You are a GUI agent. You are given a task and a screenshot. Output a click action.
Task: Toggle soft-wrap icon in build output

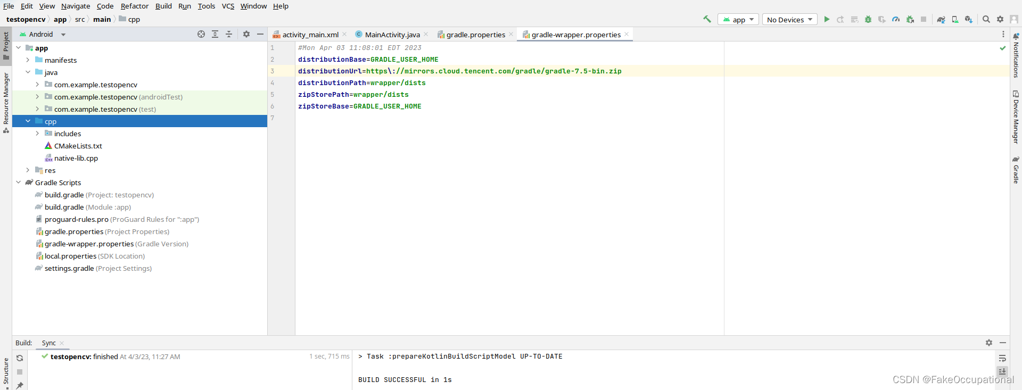(x=1002, y=358)
